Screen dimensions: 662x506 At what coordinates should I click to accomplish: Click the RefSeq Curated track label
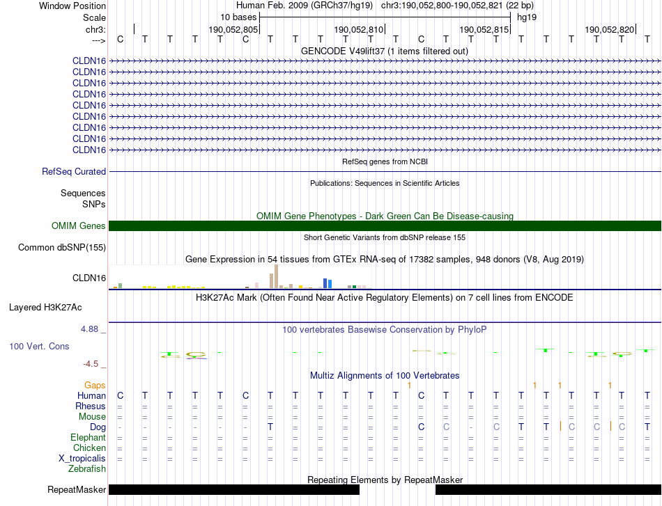tap(74, 172)
